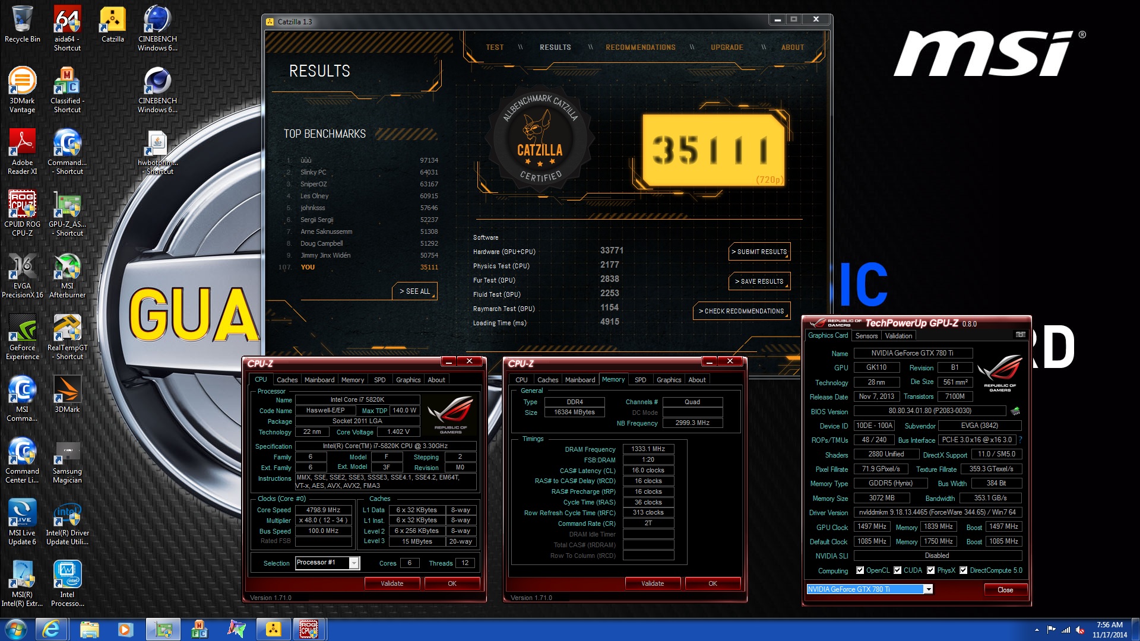Open the Processor #1 selection dropdown
Image resolution: width=1140 pixels, height=641 pixels.
point(354,563)
